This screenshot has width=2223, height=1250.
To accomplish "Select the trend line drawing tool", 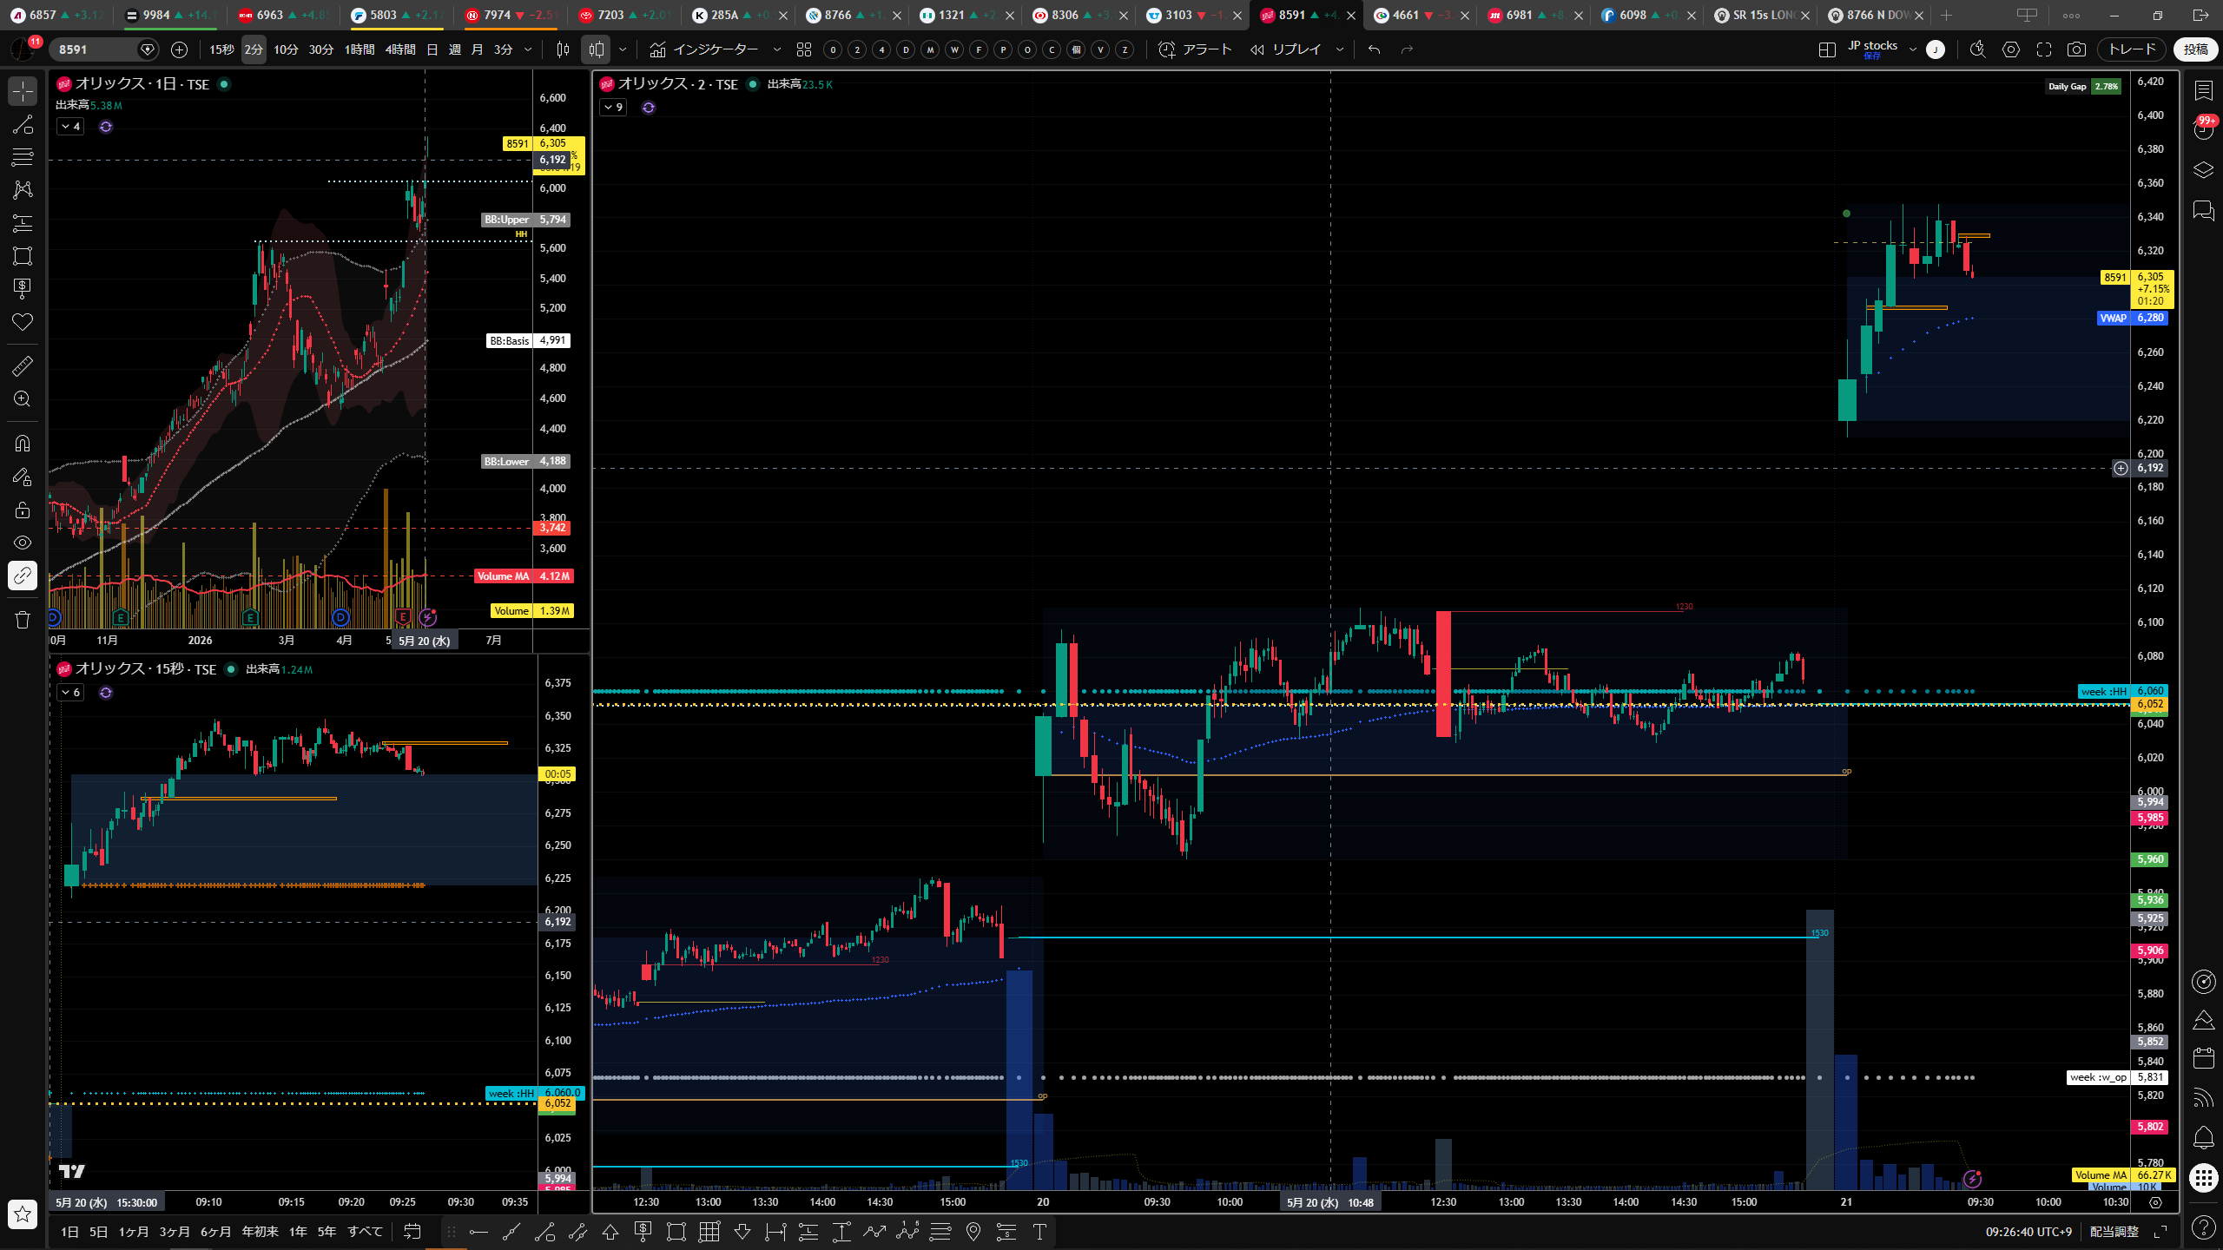I will coord(23,124).
